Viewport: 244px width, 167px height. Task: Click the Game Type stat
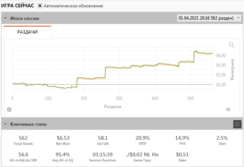click(x=142, y=157)
